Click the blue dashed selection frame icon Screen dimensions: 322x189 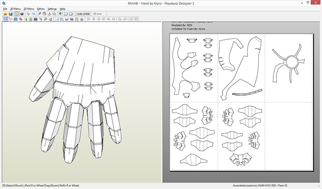[57, 19]
